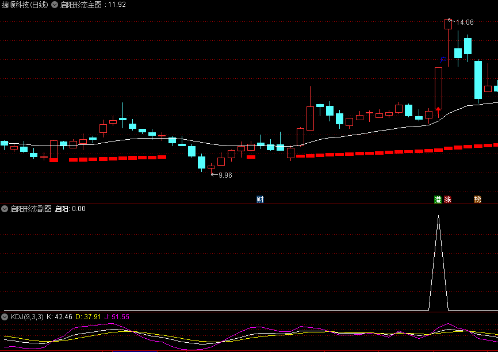Click the J: 51.55 value

coord(117,317)
